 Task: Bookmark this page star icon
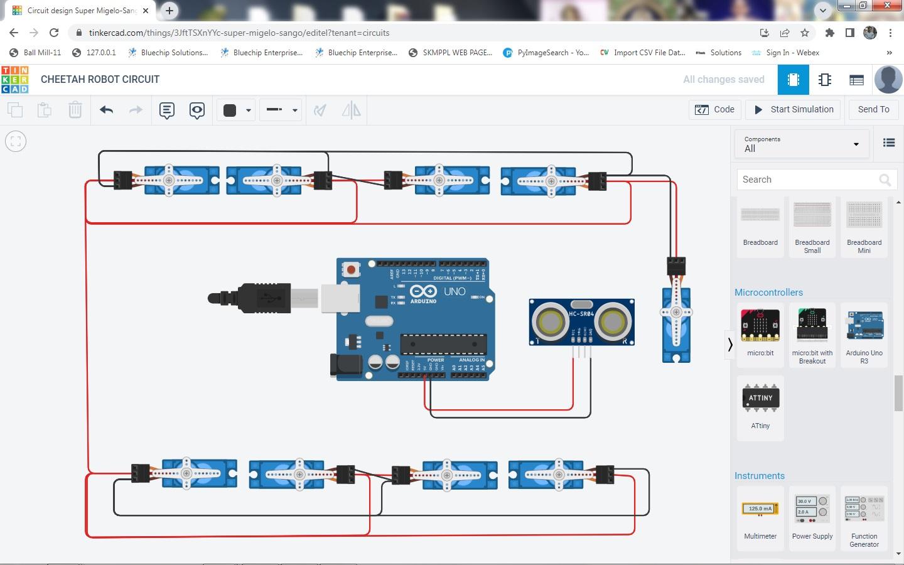(x=804, y=33)
